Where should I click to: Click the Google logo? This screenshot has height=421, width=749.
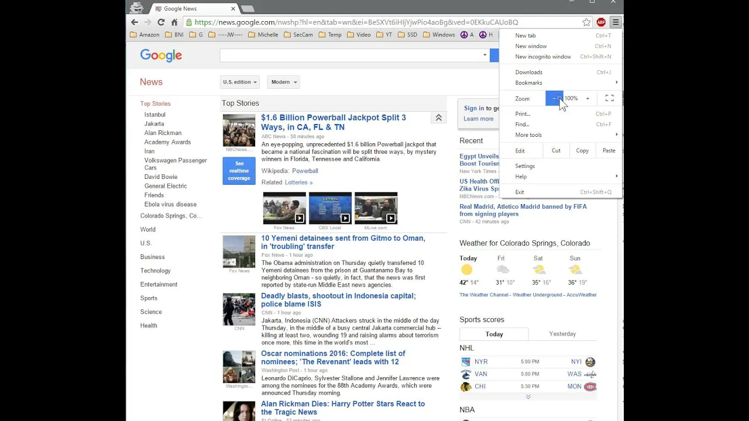coord(161,56)
